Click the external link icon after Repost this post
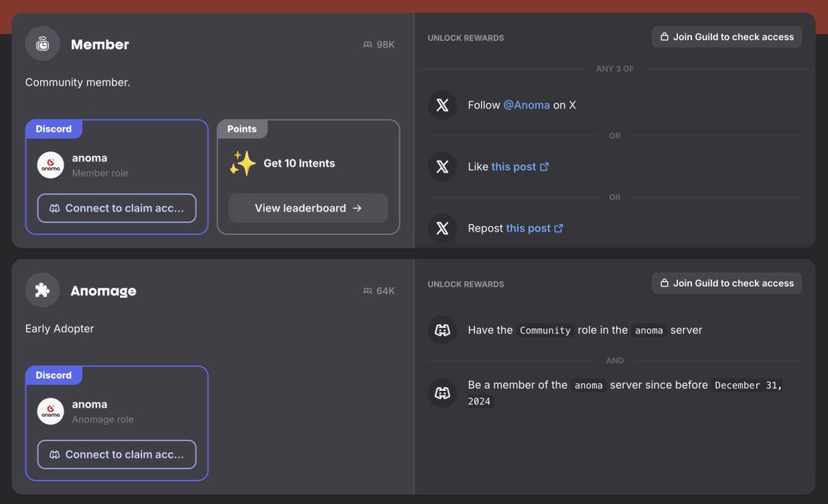The image size is (828, 504). coord(559,228)
